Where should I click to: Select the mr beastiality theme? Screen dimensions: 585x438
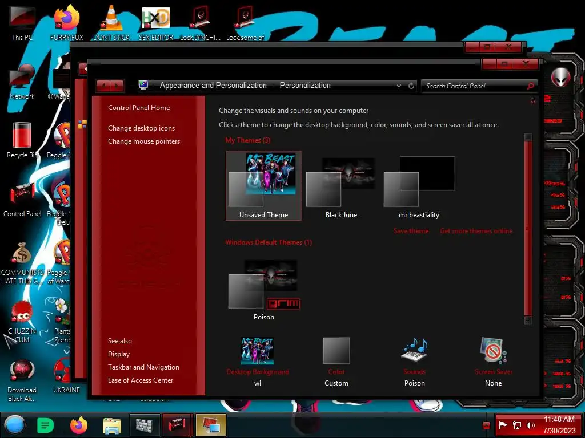(419, 185)
